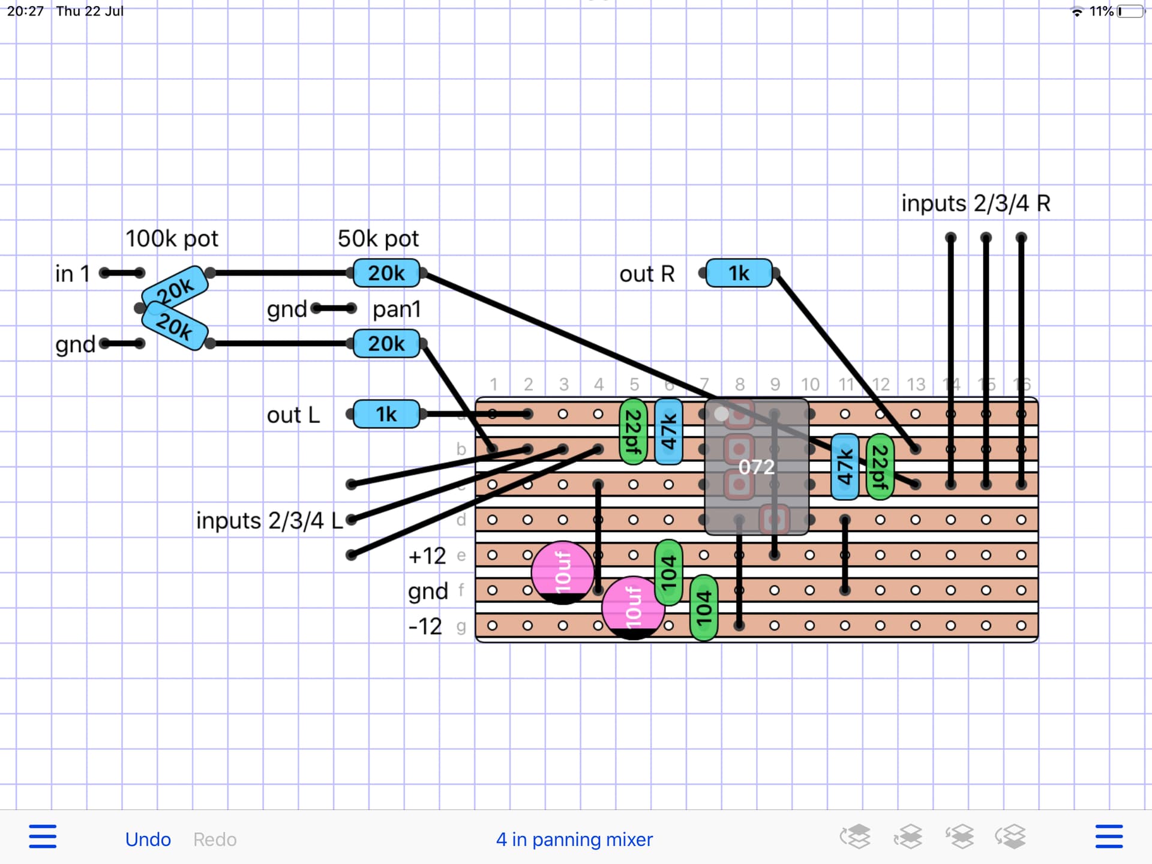This screenshot has width=1152, height=864.
Task: Tap the Undo button
Action: point(148,839)
